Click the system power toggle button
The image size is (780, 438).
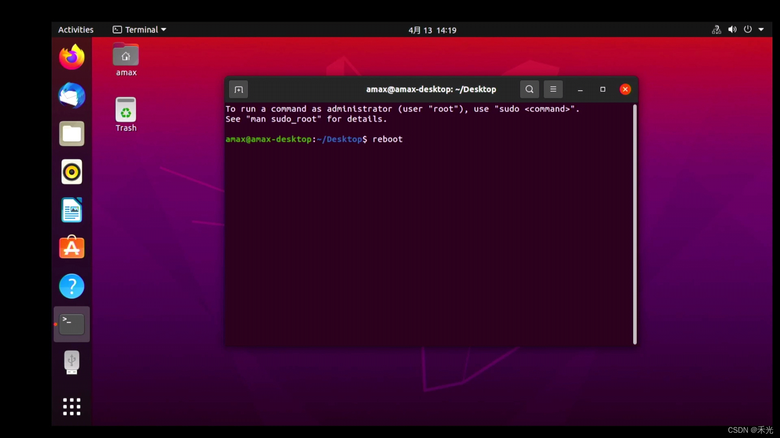[x=748, y=30]
